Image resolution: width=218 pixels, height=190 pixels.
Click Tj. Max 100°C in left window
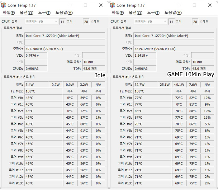pyautogui.click(x=44, y=91)
